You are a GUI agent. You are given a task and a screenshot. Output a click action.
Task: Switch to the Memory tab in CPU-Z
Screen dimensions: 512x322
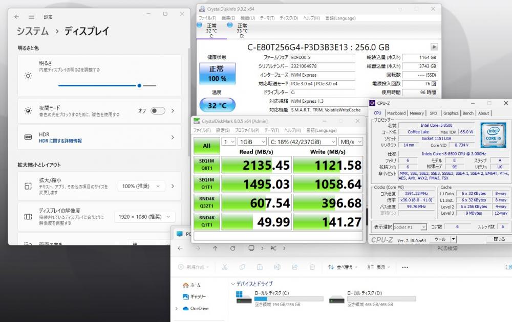click(x=417, y=113)
